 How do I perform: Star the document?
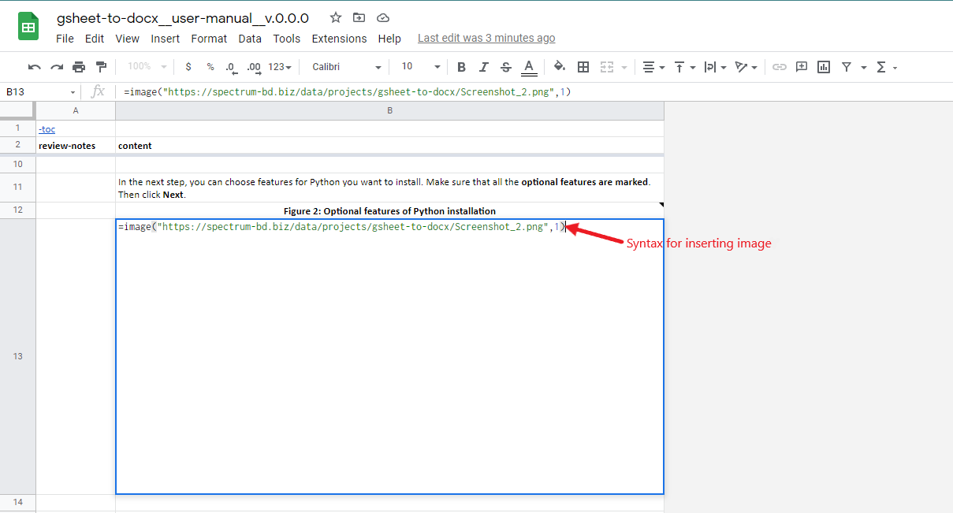(x=336, y=18)
